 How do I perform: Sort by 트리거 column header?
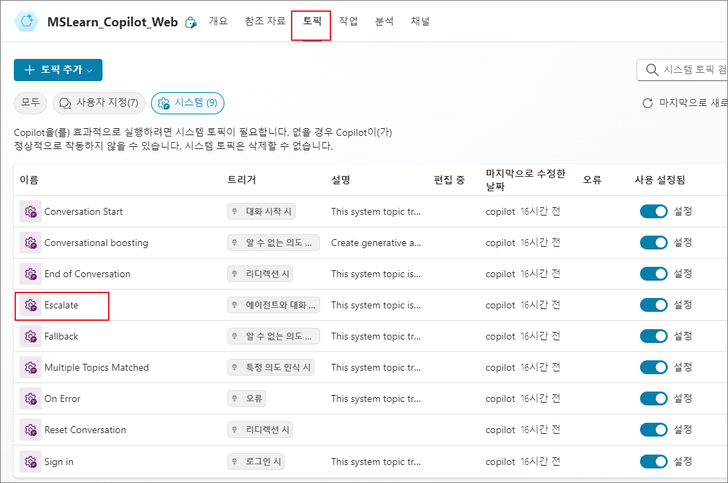click(242, 179)
